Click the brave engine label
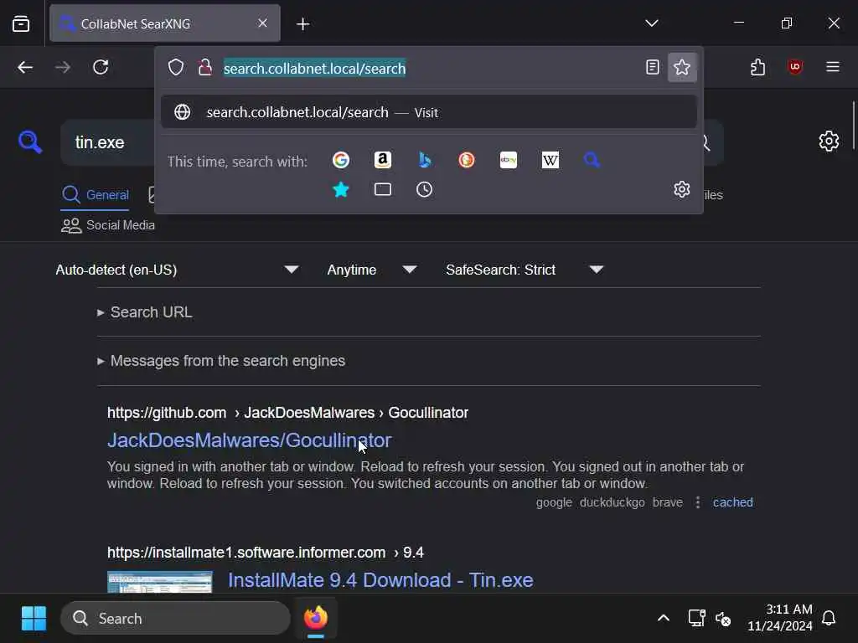The width and height of the screenshot is (858, 643). [668, 502]
